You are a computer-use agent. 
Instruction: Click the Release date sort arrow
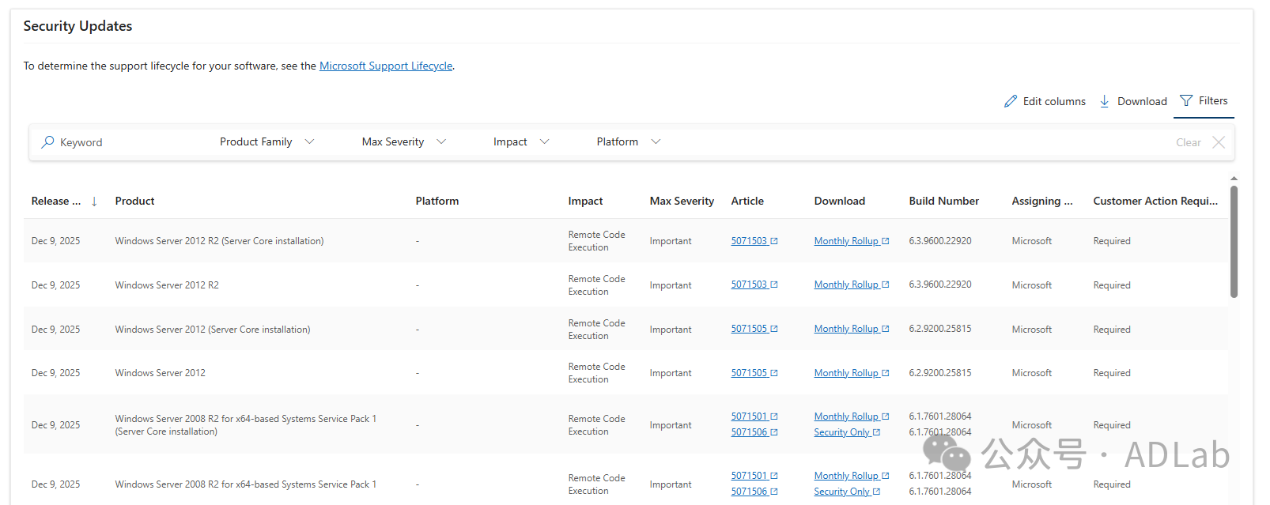[x=94, y=202]
